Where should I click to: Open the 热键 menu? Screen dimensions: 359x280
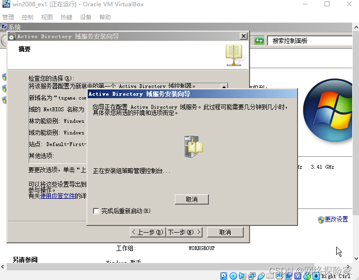[66, 17]
